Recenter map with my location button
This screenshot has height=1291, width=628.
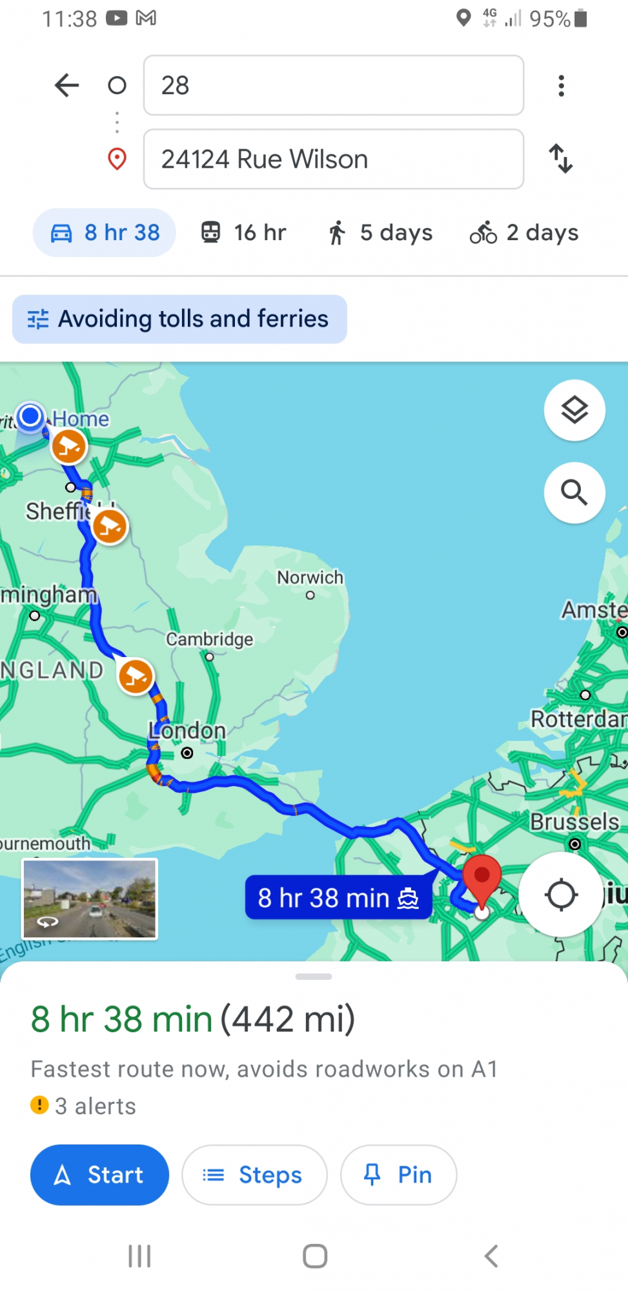[561, 895]
